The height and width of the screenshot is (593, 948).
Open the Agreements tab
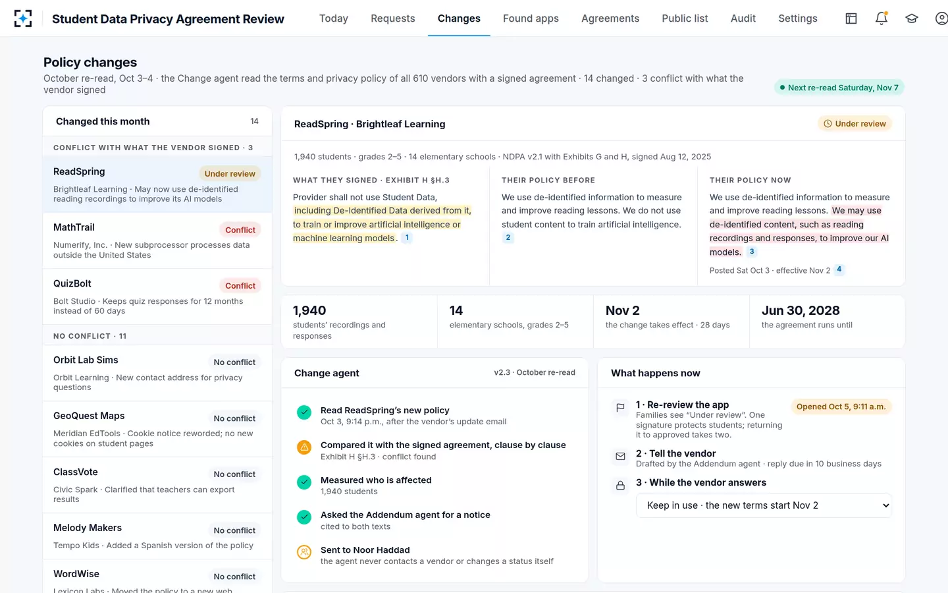tap(610, 18)
